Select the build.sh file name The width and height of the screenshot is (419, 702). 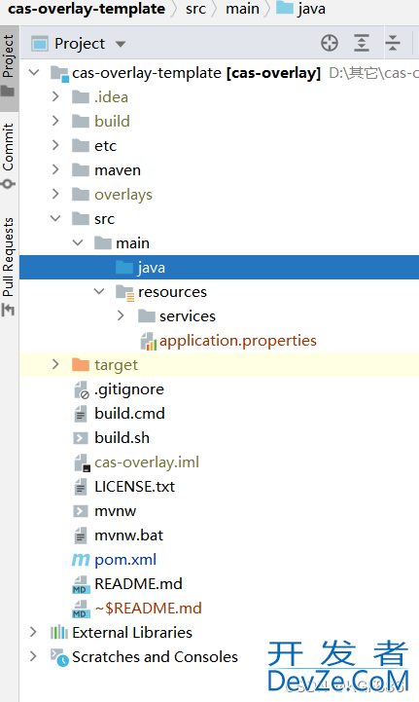[x=122, y=437]
